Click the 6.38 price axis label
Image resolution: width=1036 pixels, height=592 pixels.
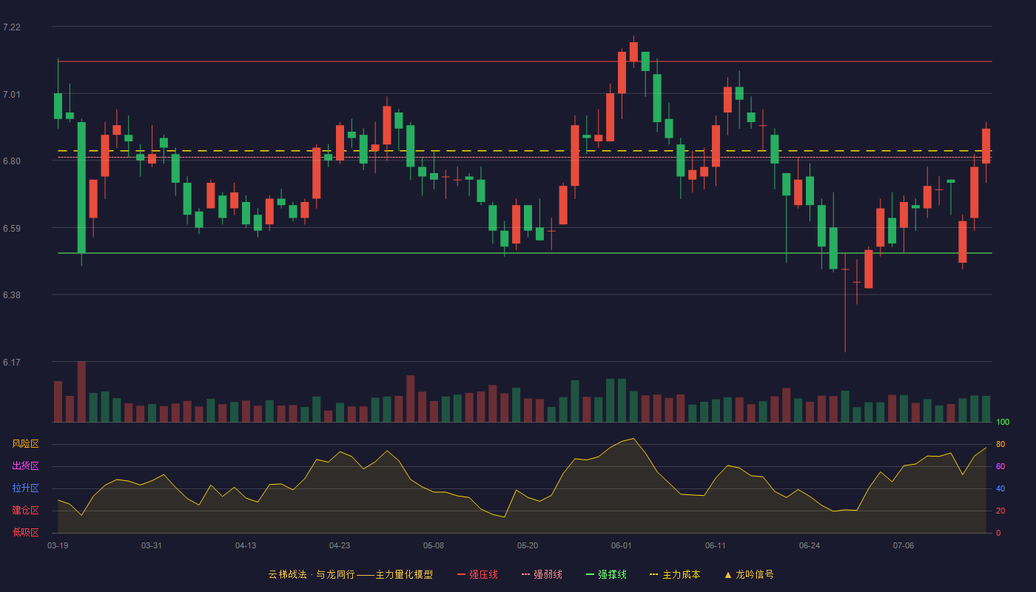click(x=12, y=295)
